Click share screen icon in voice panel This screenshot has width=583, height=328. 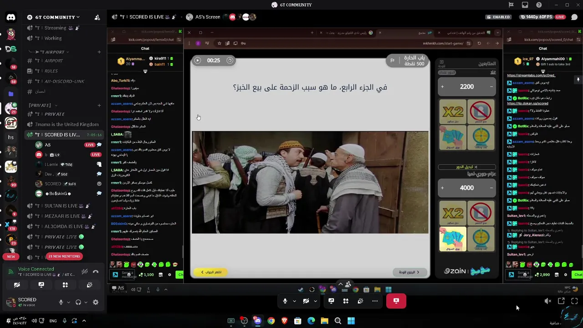[x=41, y=285]
